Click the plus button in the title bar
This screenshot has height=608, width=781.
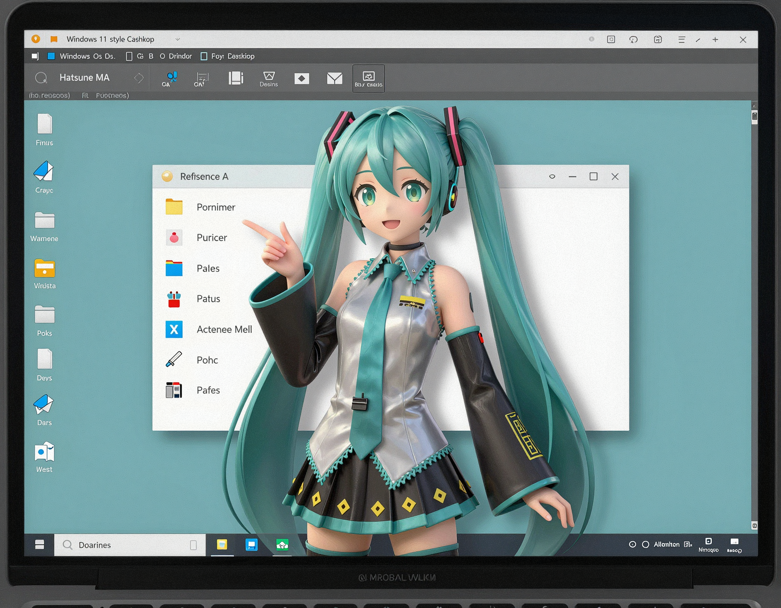(x=715, y=40)
